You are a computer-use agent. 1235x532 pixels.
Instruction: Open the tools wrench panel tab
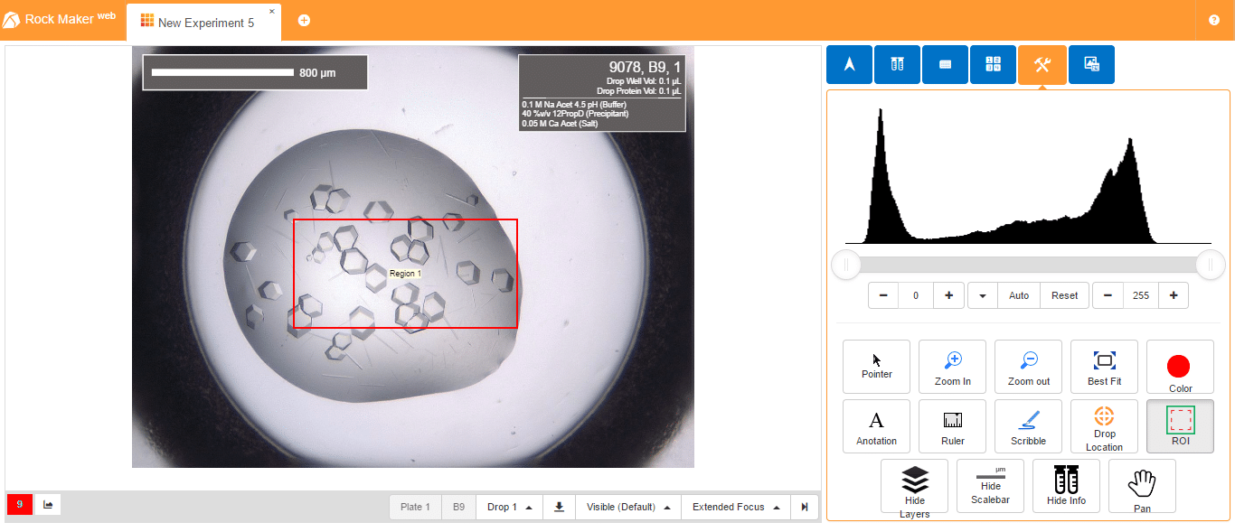1042,65
